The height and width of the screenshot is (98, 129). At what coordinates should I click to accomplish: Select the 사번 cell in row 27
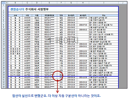(x=27, y=70)
